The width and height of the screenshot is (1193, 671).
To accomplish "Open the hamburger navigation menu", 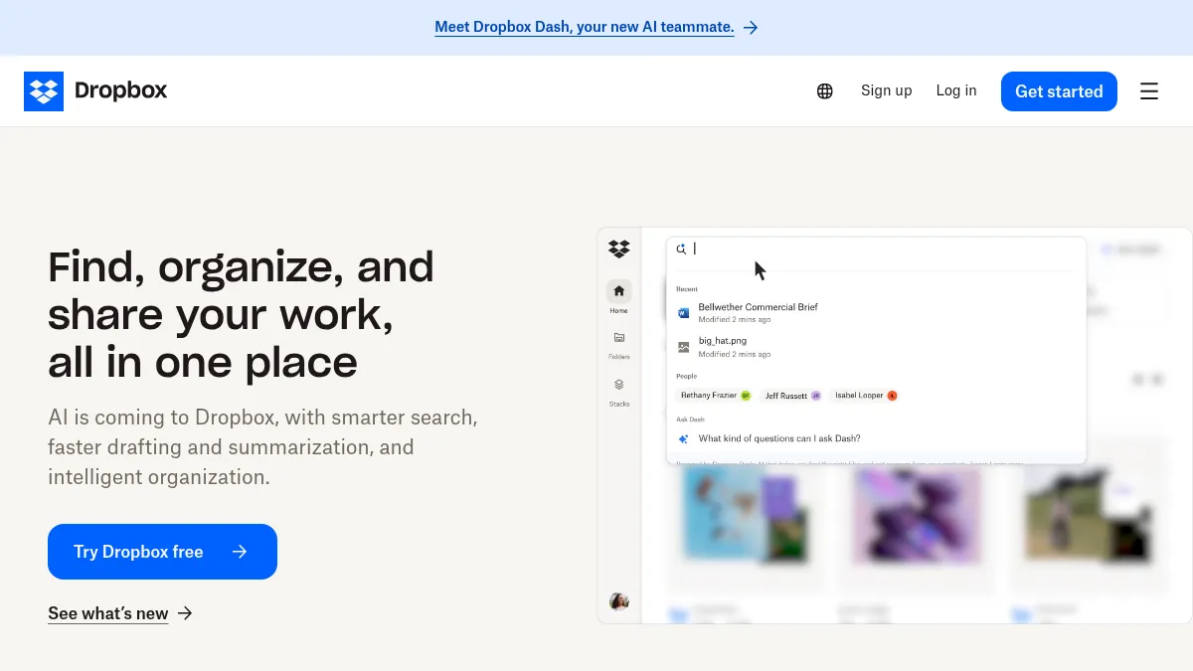I will point(1149,90).
